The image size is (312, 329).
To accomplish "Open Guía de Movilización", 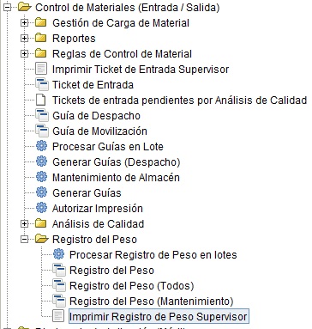I will 99,131.
